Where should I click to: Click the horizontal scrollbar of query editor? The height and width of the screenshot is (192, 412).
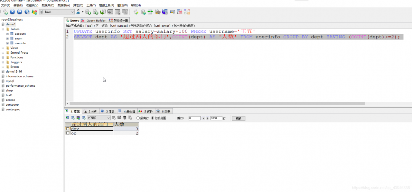click(x=217, y=104)
